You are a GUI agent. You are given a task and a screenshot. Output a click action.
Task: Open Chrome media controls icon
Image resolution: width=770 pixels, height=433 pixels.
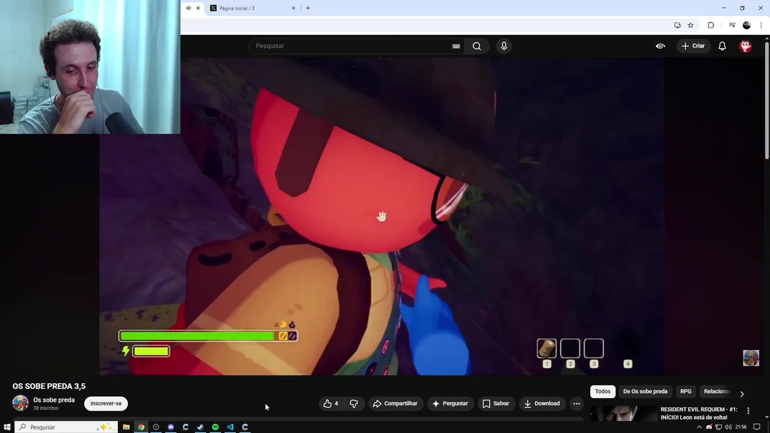click(731, 25)
